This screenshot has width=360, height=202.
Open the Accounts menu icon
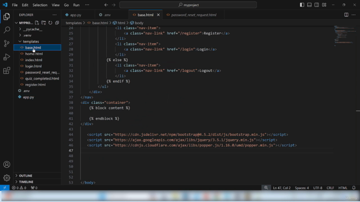pyautogui.click(x=7, y=164)
